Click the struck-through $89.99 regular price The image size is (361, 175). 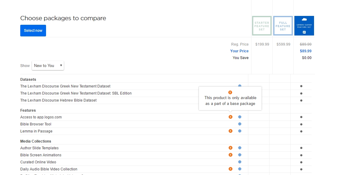click(x=305, y=44)
